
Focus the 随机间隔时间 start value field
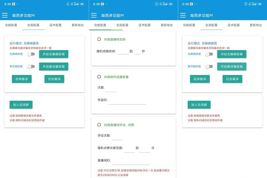pos(123,51)
